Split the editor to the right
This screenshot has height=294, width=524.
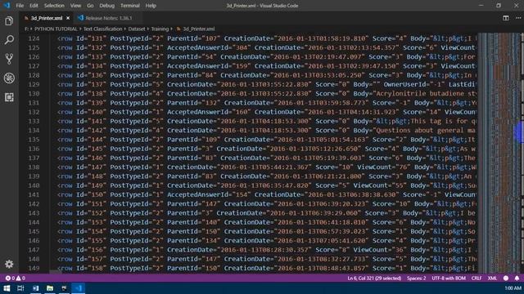coord(506,18)
